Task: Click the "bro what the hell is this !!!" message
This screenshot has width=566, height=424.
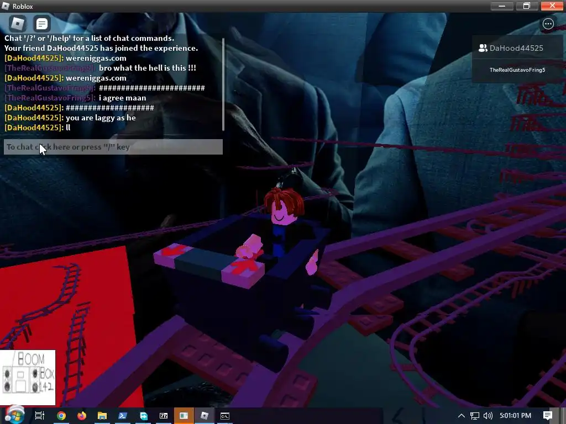Action: (x=147, y=68)
